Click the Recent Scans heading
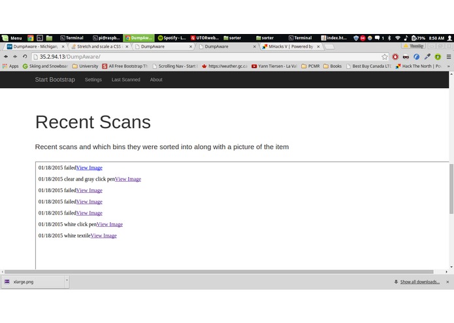This screenshot has width=454, height=323. coord(93,122)
